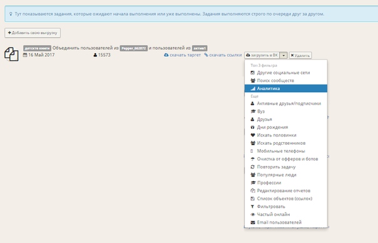Choose Поиск сообществ in the dropdown
The image size is (378, 243).
286,81
